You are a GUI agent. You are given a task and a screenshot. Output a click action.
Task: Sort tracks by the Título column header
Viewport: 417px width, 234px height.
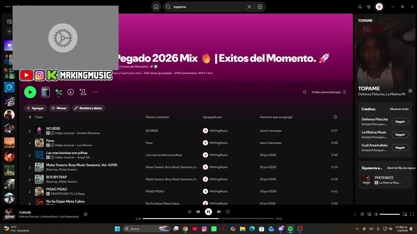pyautogui.click(x=38, y=117)
